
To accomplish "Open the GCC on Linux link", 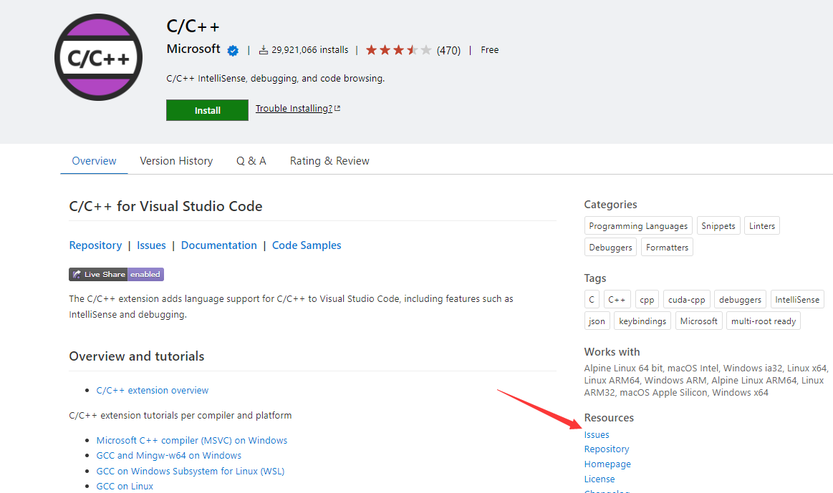I will tap(125, 486).
